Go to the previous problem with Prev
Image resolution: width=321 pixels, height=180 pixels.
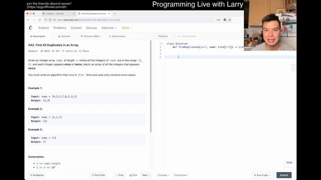click(120, 175)
